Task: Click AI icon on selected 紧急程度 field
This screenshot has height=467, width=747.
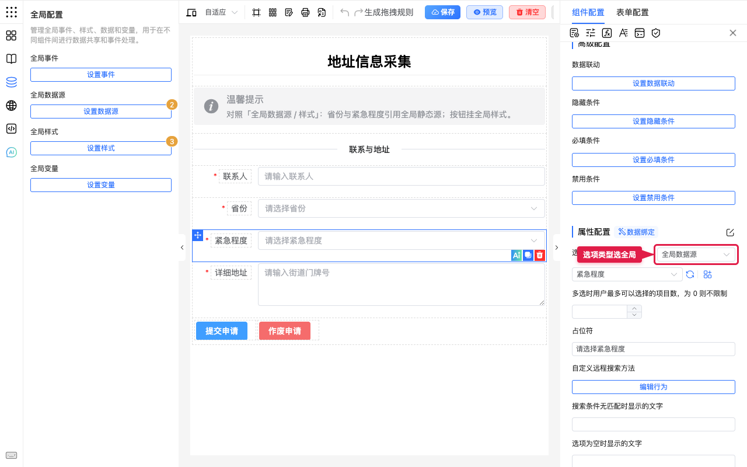Action: 516,255
